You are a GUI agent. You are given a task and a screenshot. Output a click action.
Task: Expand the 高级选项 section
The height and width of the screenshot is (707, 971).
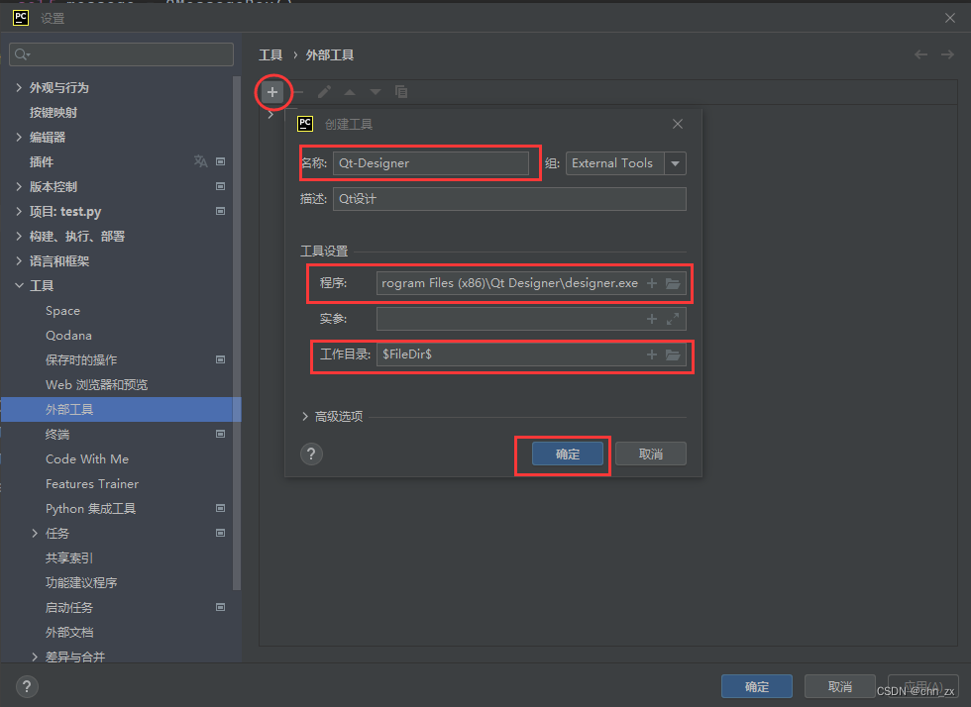(305, 417)
